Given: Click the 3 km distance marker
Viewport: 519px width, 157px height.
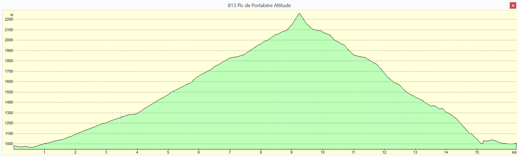Looking at the screenshot, I should [106, 152].
